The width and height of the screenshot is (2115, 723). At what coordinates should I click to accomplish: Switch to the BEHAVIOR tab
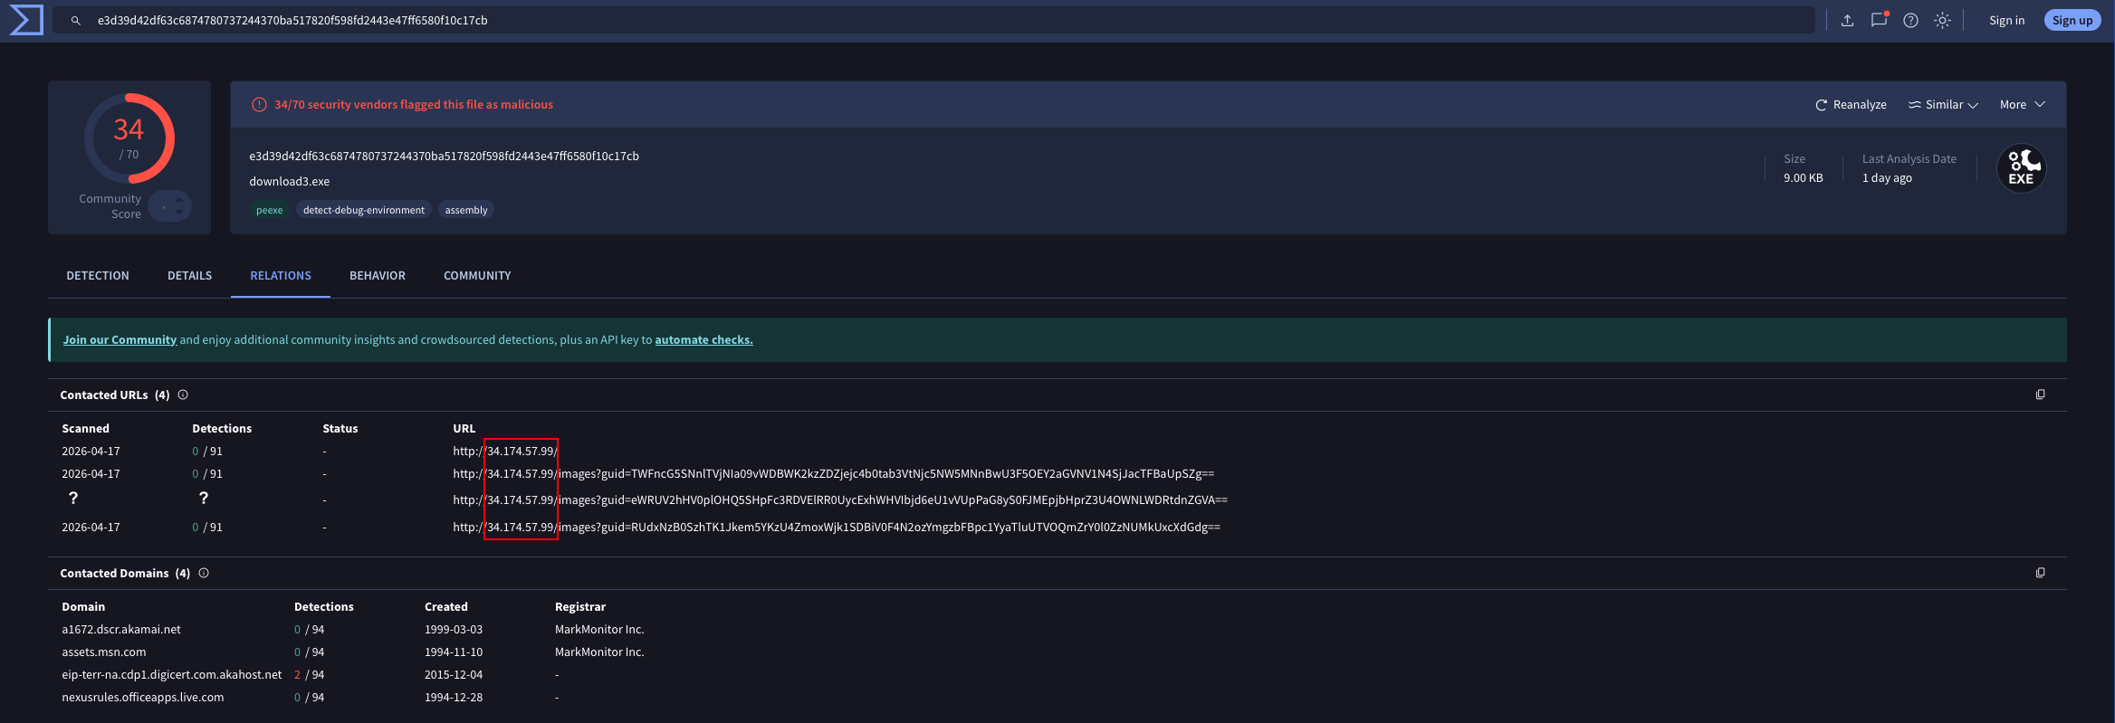tap(378, 276)
